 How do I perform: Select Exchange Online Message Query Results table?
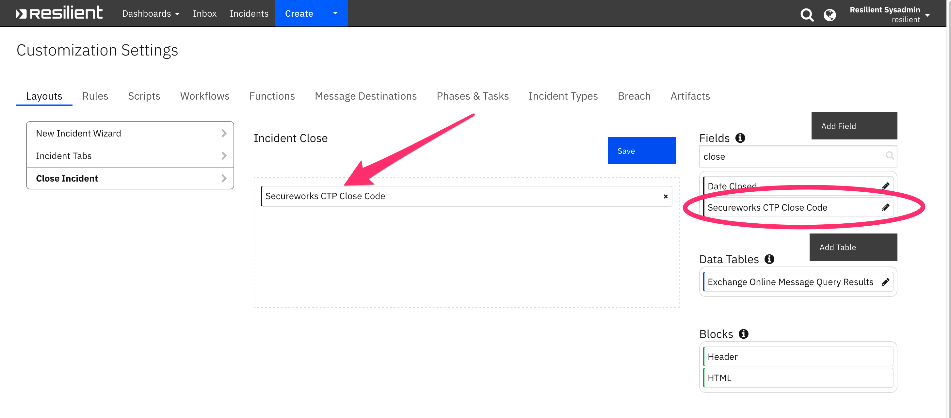(x=798, y=282)
